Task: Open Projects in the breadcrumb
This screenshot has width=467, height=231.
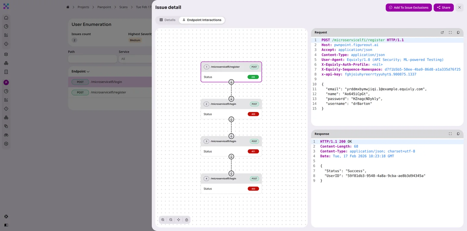Action: (83, 7)
